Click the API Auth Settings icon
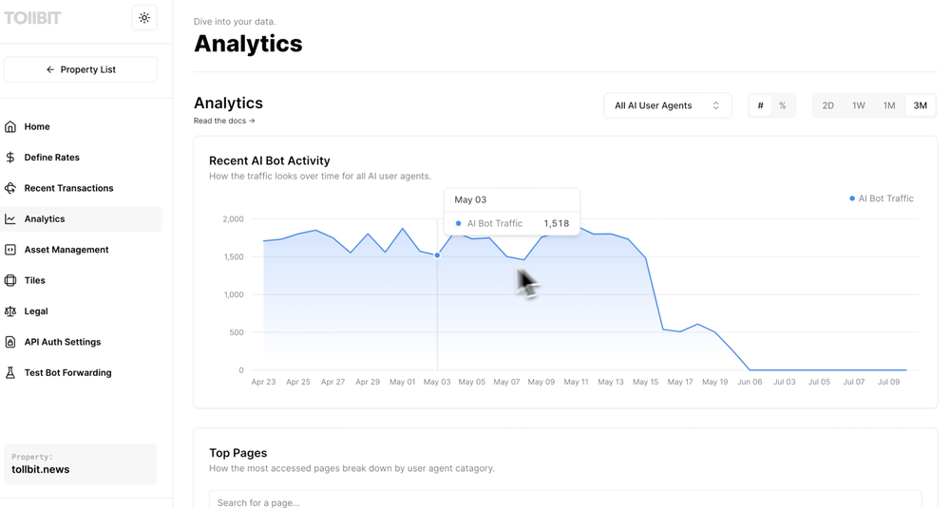The width and height of the screenshot is (950, 508). tap(10, 342)
